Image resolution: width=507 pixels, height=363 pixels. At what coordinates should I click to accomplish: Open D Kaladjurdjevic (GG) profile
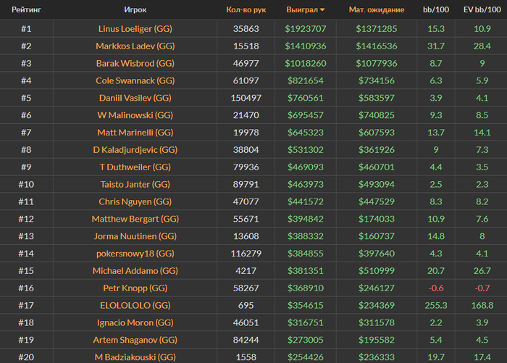(x=135, y=150)
